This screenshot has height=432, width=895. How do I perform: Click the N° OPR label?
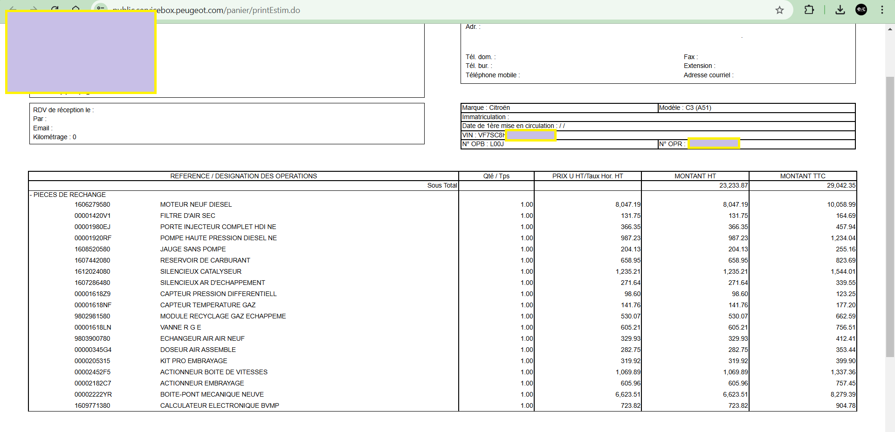672,144
